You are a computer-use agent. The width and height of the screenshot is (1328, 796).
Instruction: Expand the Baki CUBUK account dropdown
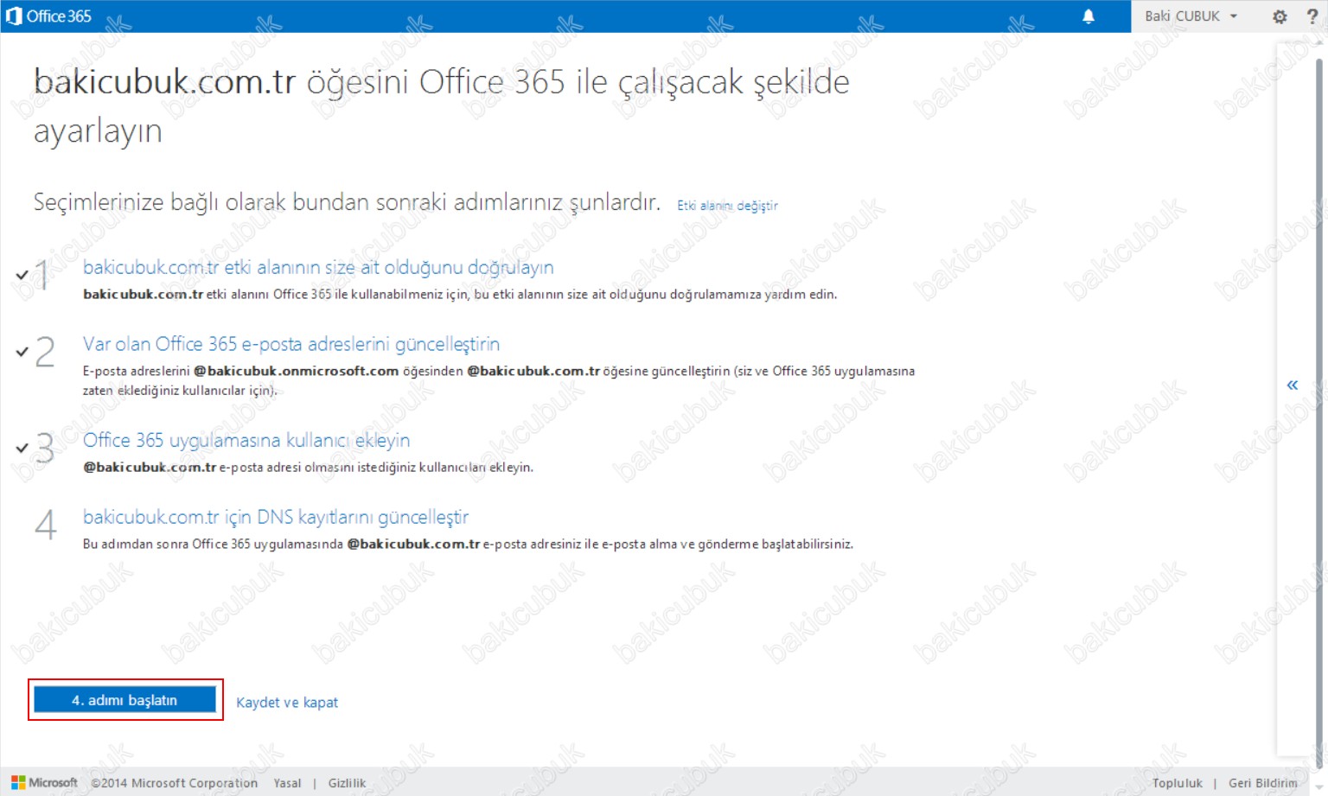[x=1191, y=16]
